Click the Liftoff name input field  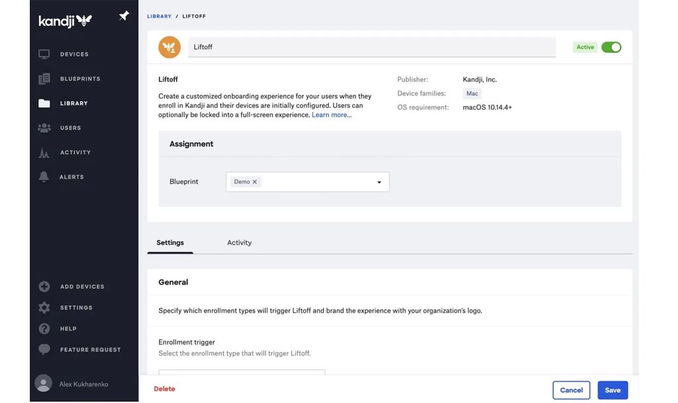click(x=371, y=47)
